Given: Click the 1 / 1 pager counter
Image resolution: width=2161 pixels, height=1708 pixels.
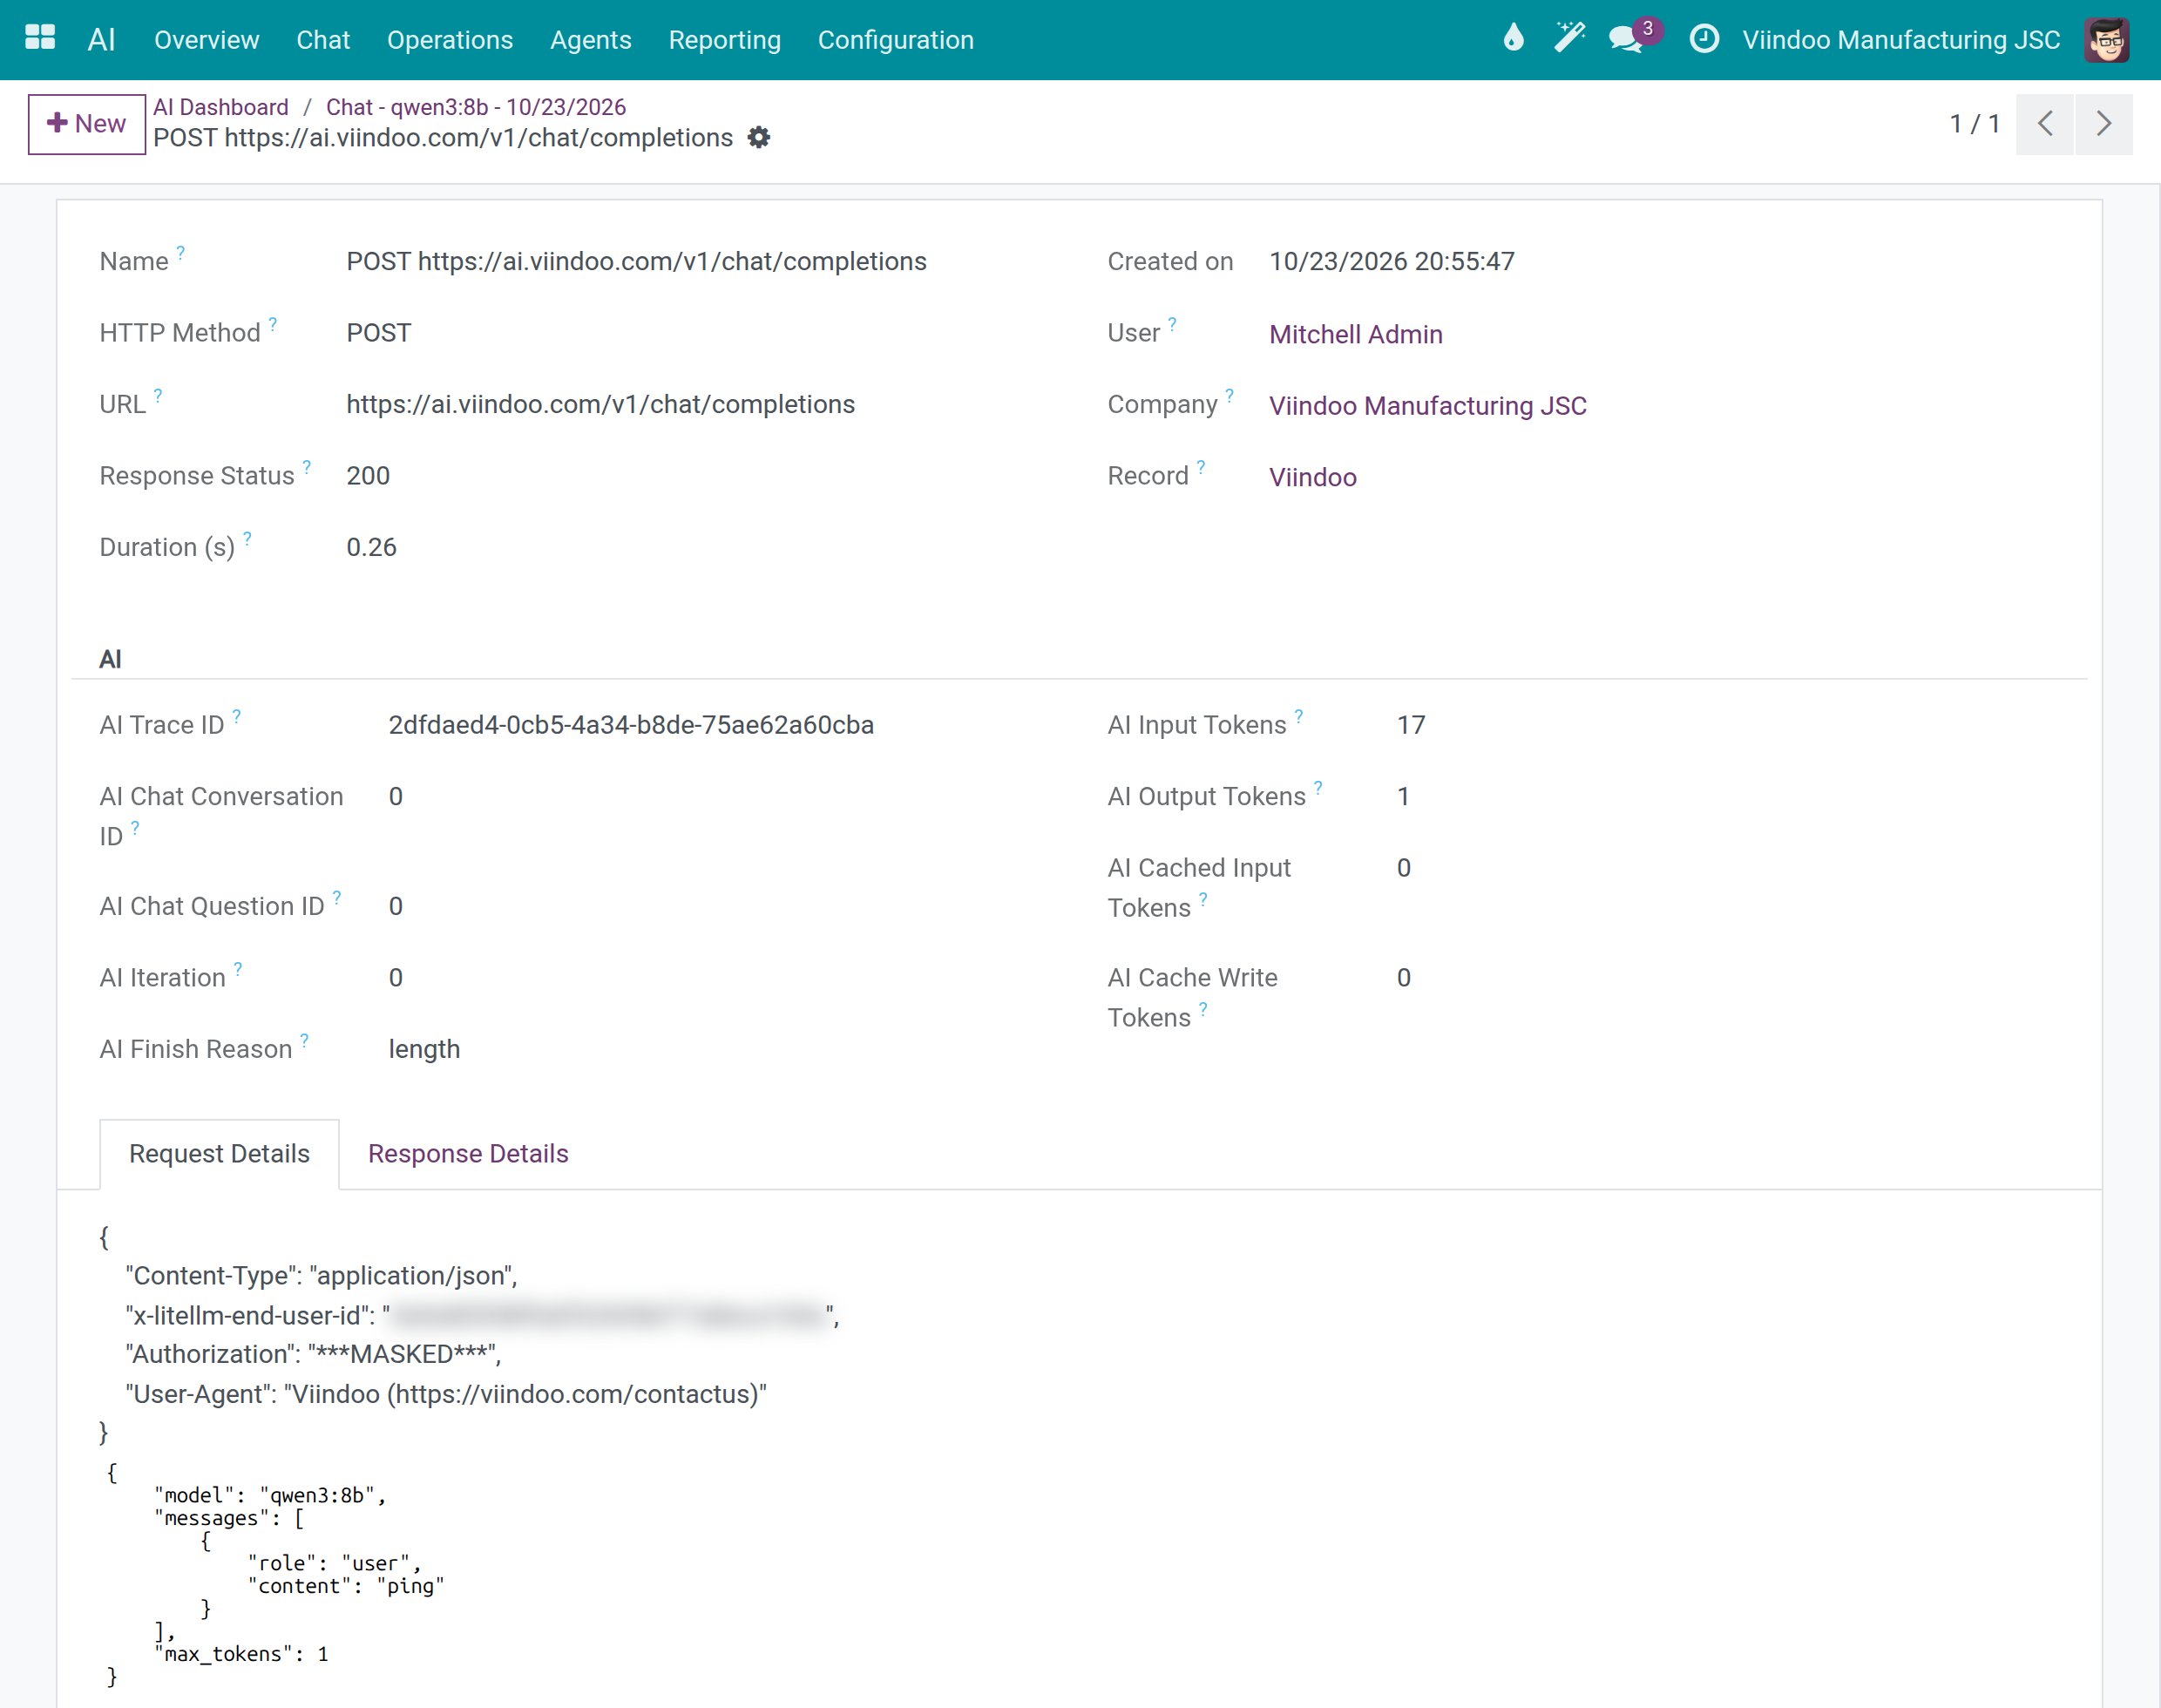Looking at the screenshot, I should (1974, 123).
